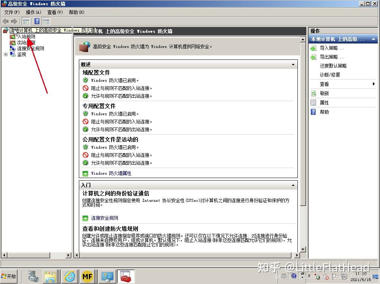Click 属性 in actions pane
380x284 pixels.
324,103
